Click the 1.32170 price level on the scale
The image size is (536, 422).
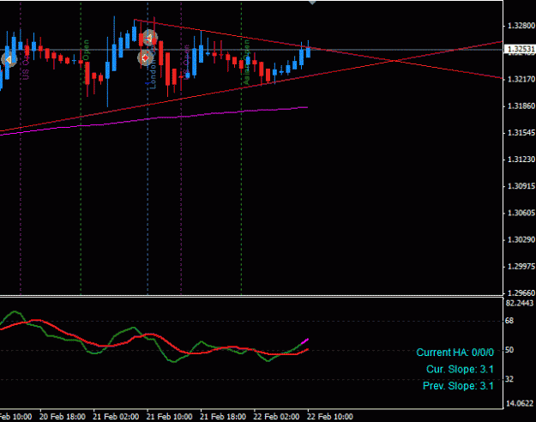click(521, 79)
